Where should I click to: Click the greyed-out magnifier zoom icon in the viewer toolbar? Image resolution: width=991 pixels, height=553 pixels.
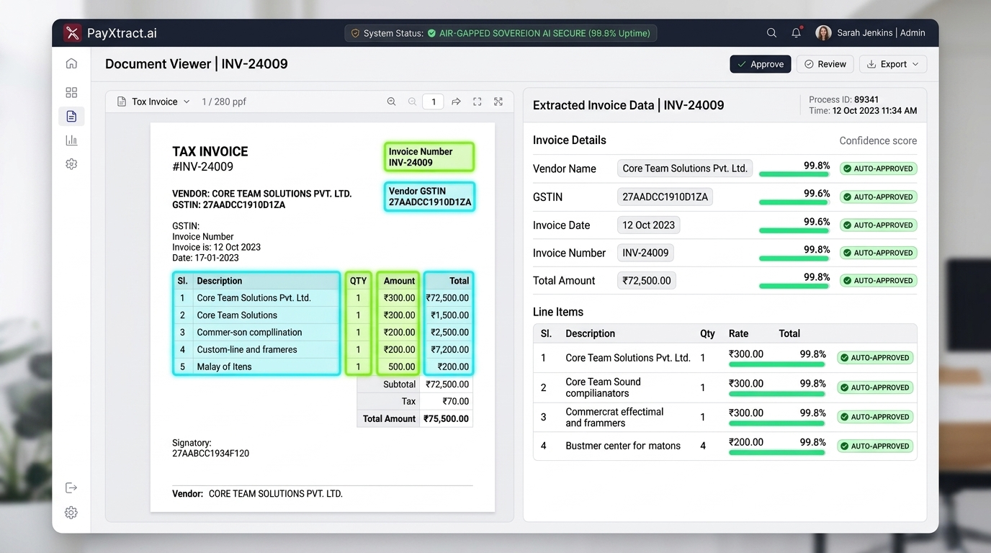413,102
